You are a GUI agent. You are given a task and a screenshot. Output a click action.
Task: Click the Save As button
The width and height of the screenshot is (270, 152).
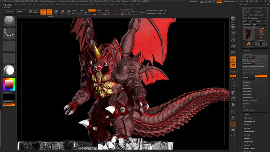(261, 9)
